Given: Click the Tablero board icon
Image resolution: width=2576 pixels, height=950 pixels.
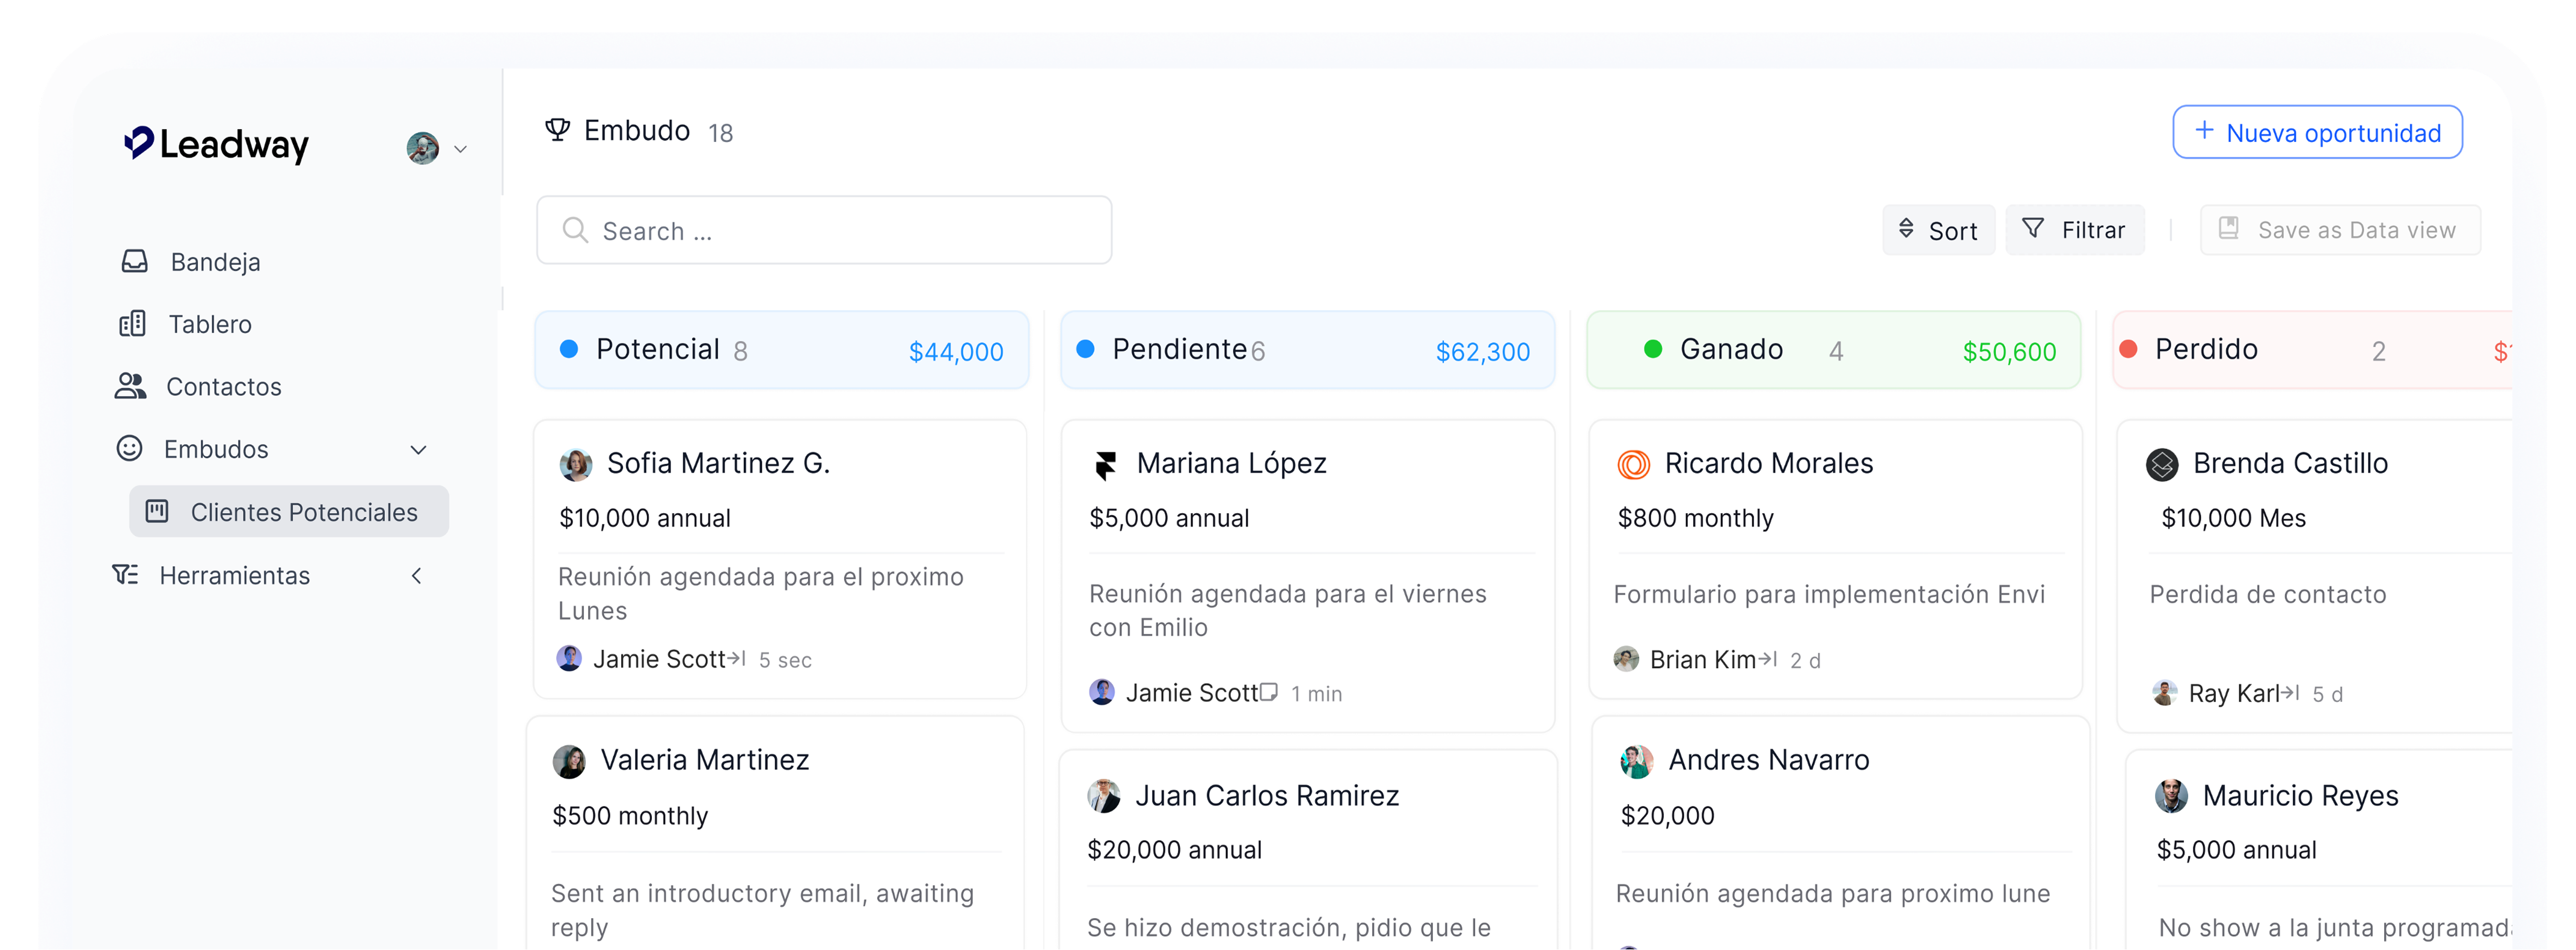Looking at the screenshot, I should coord(132,324).
